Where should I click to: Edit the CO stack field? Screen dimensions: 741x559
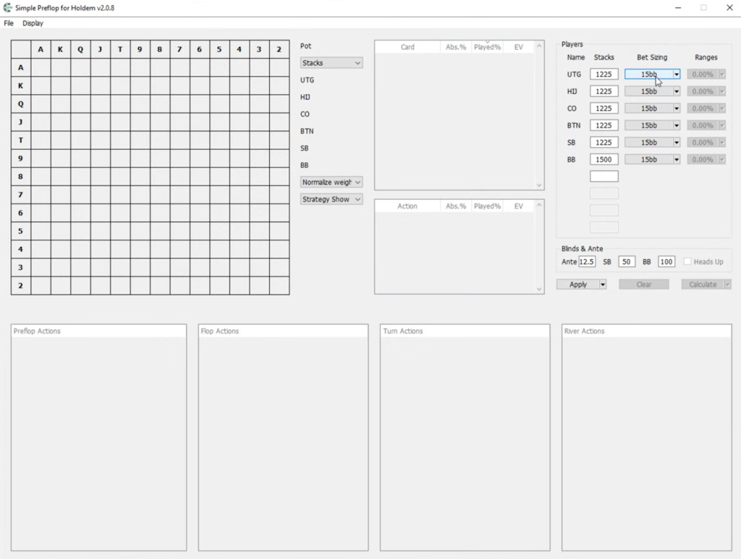pos(604,109)
